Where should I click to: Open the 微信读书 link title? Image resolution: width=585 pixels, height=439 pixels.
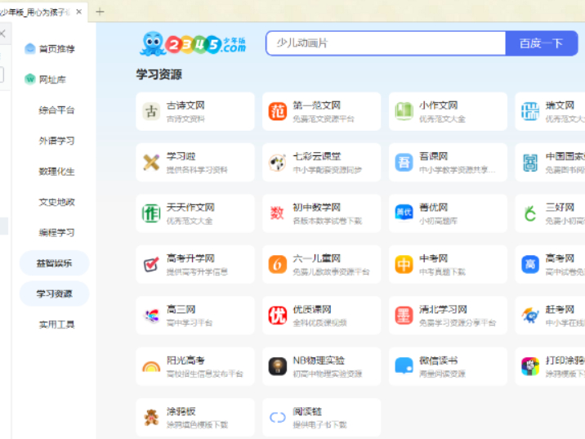coord(439,361)
